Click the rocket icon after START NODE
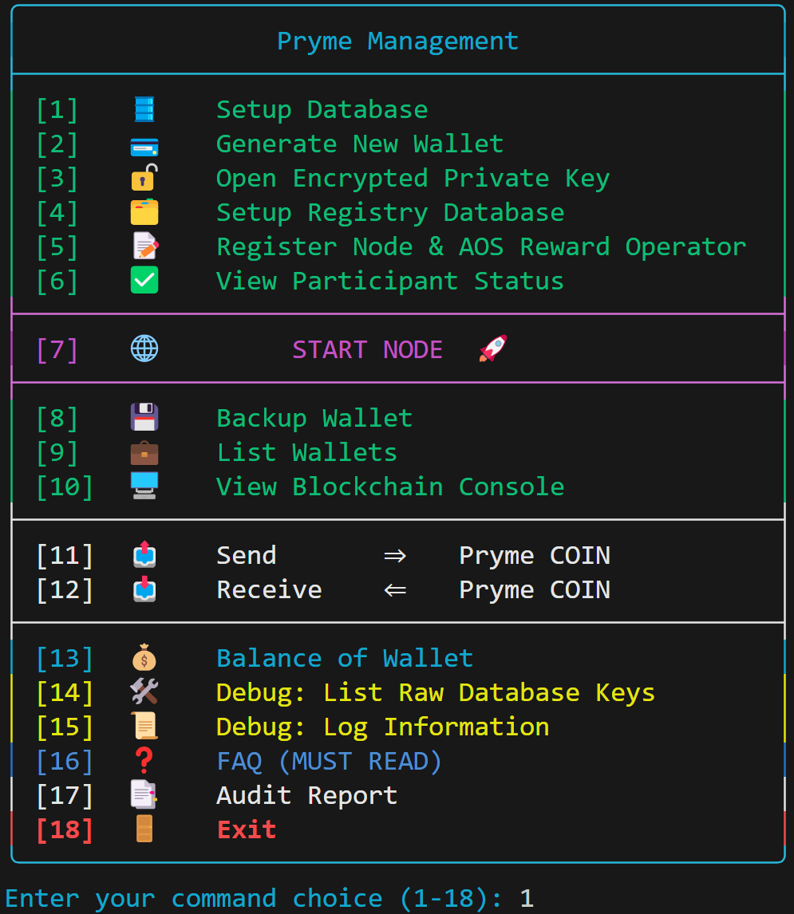 pos(493,349)
